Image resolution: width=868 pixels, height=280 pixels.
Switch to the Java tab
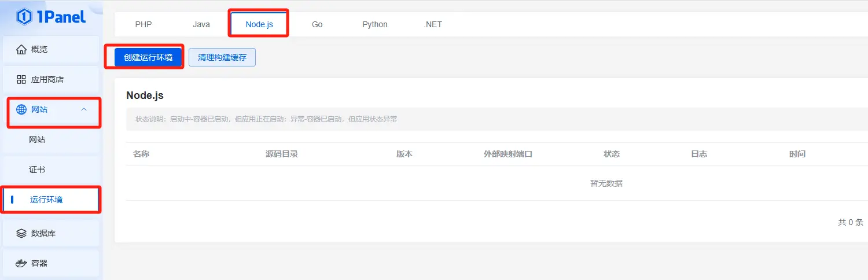[x=201, y=24]
